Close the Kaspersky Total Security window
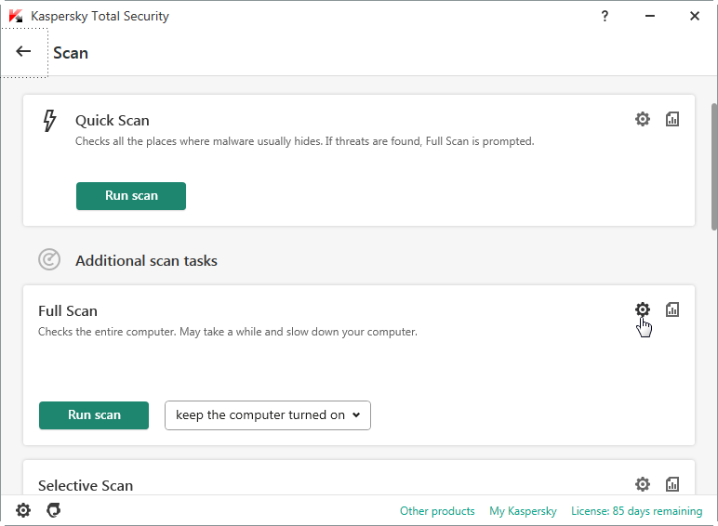Screen dimensions: 718x526 [x=695, y=16]
